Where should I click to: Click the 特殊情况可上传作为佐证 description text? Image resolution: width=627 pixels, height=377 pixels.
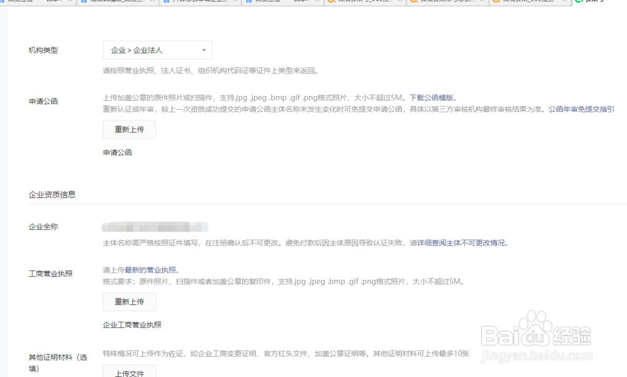coord(286,354)
